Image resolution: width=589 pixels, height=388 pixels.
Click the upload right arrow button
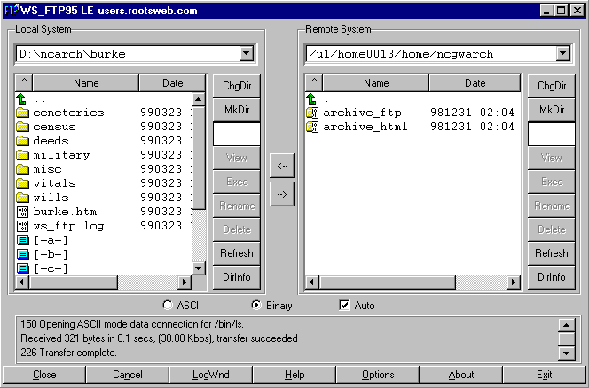pos(281,194)
